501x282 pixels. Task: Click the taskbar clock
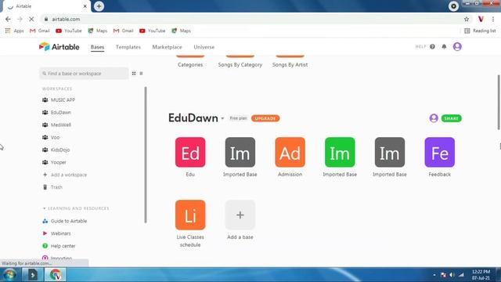pos(481,275)
